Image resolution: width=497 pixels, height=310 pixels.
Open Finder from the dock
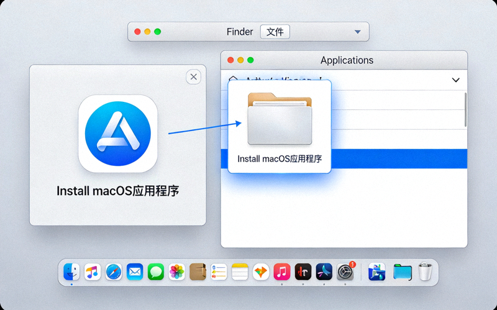[71, 271]
